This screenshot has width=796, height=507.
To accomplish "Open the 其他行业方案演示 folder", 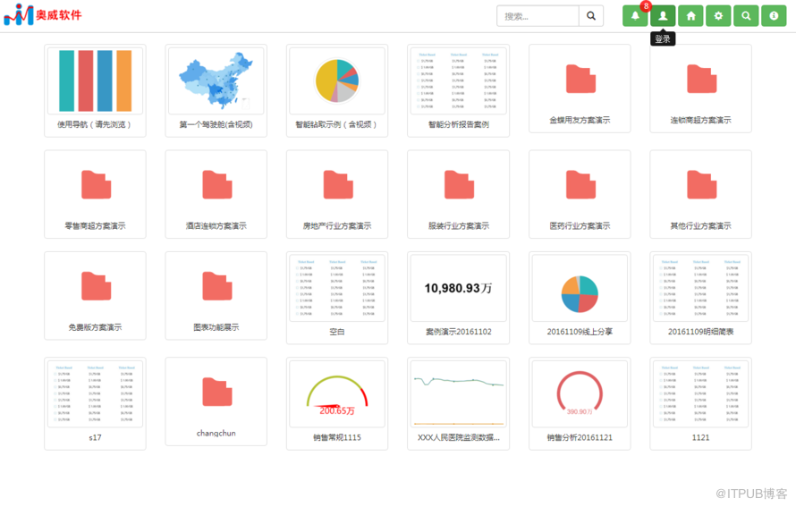I will [x=700, y=194].
